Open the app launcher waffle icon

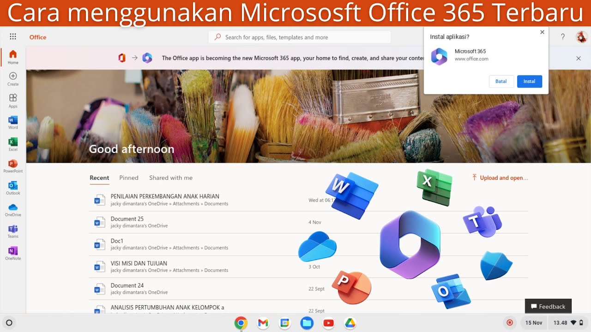pyautogui.click(x=13, y=37)
